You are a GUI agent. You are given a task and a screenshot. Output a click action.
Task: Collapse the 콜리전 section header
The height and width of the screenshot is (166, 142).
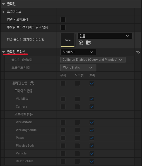click(x=3, y=4)
